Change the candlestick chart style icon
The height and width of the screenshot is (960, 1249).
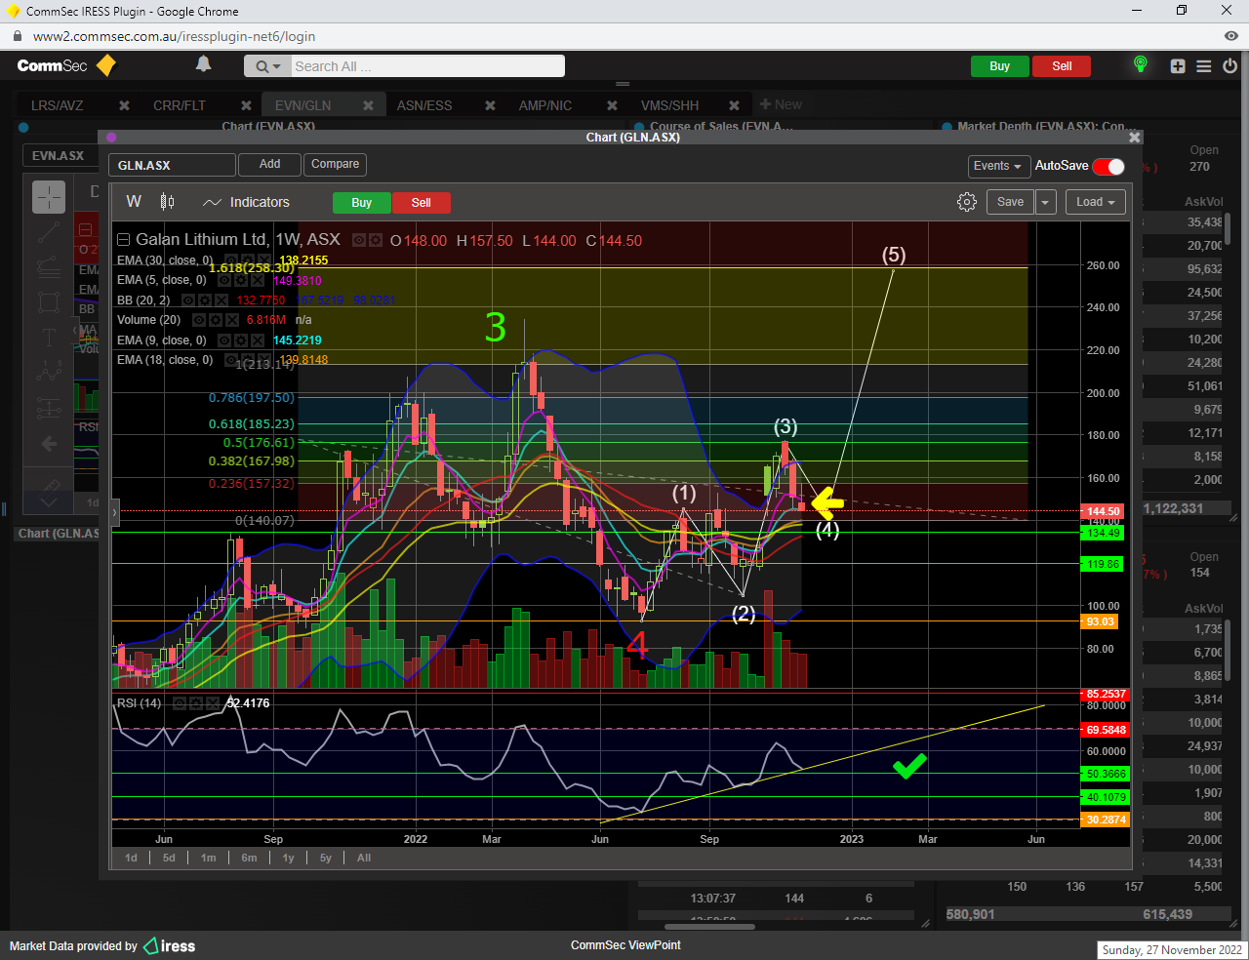[168, 202]
